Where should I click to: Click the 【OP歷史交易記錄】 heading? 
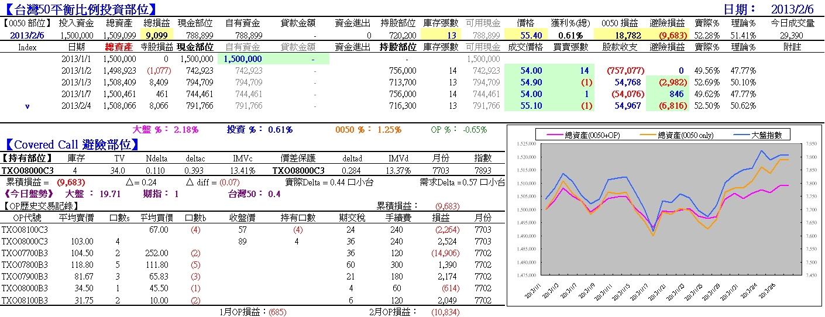[40, 206]
